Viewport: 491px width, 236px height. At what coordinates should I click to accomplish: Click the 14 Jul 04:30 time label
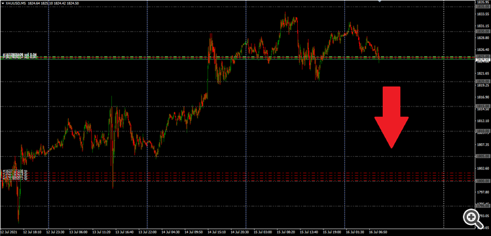tap(170, 233)
